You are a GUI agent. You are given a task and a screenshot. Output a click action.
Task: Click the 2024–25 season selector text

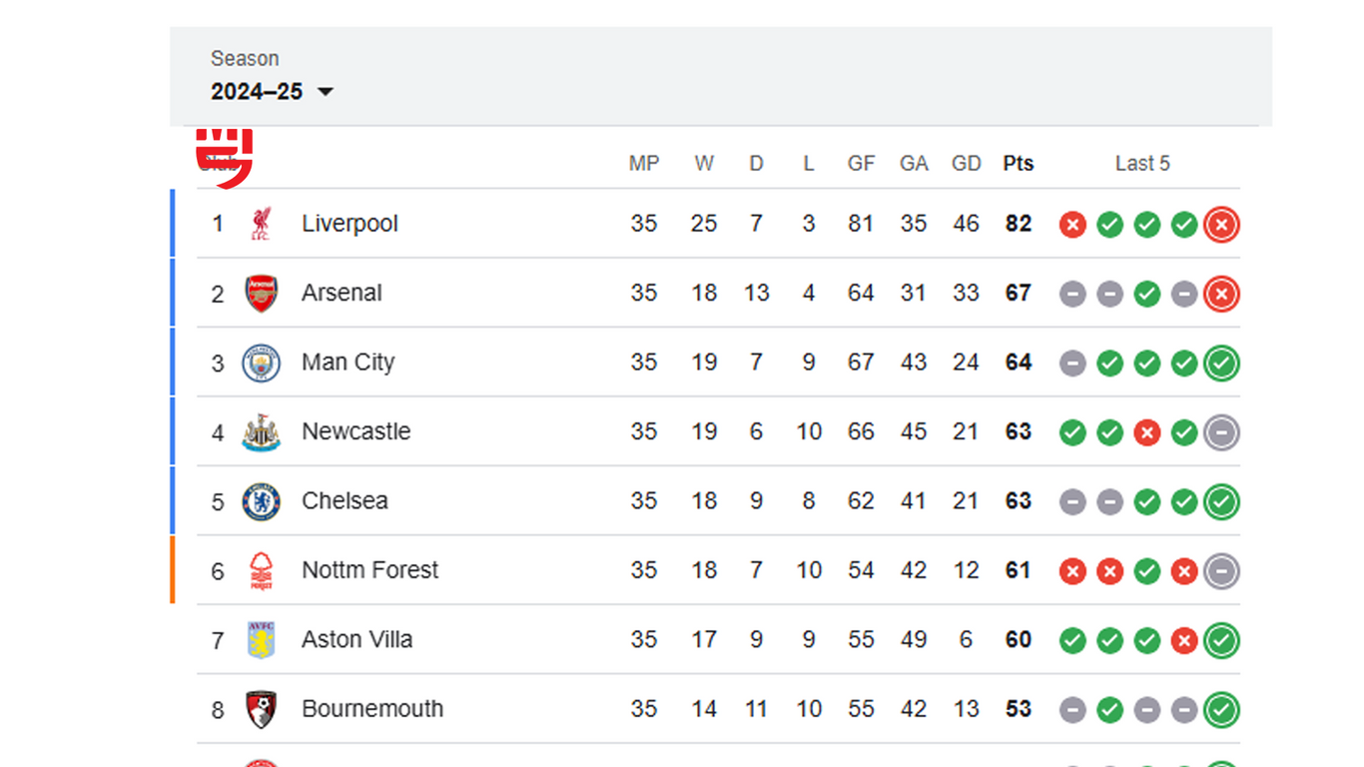257,92
